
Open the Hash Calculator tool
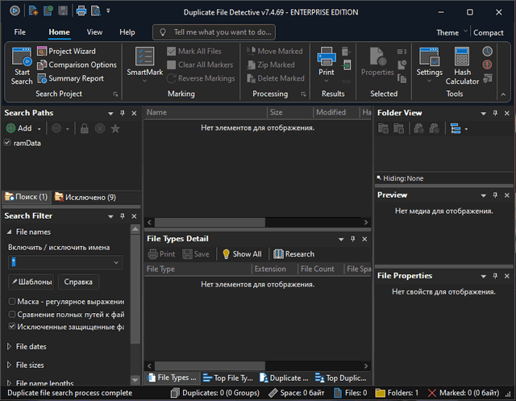pos(462,66)
